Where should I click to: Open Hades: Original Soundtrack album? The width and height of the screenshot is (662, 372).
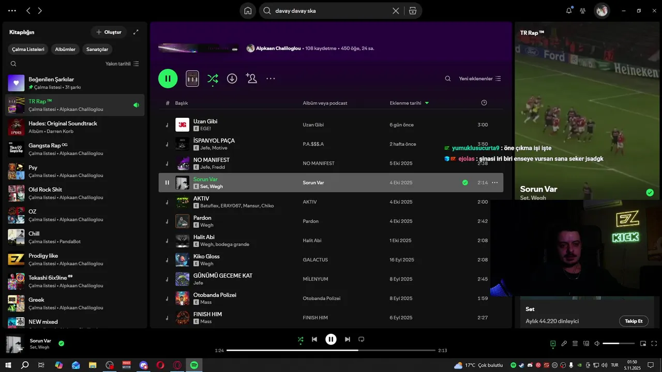pyautogui.click(x=75, y=127)
